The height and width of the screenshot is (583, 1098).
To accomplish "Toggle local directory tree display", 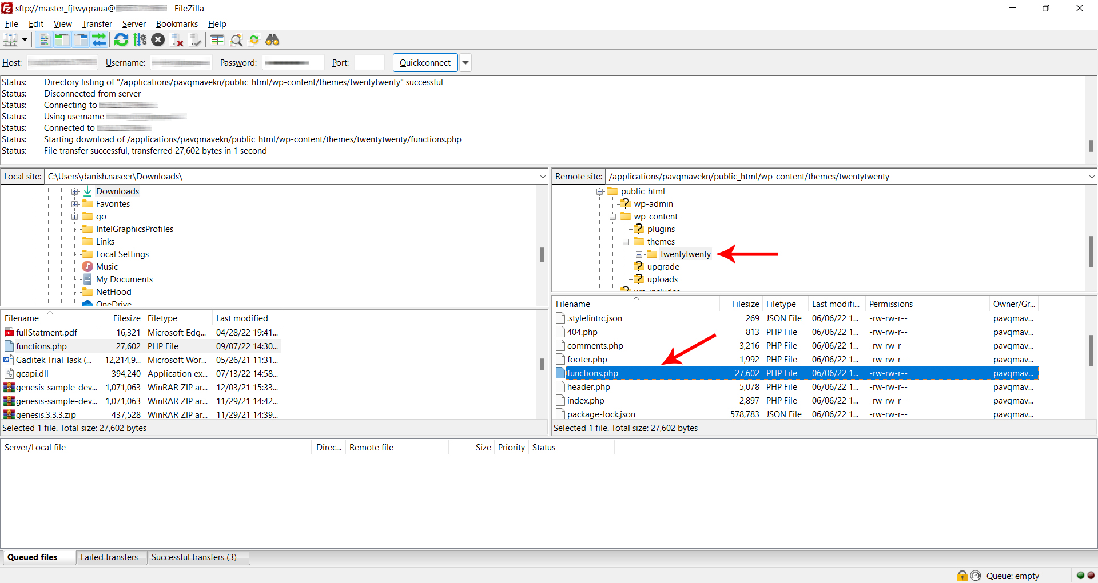I will 62,40.
